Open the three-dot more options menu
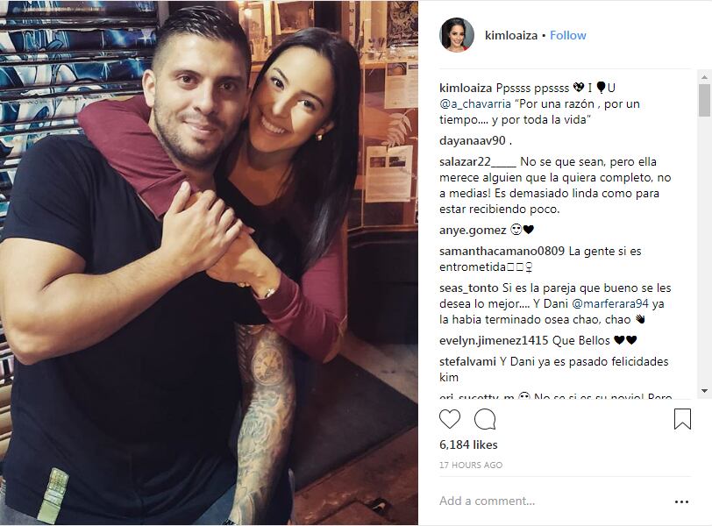The width and height of the screenshot is (712, 526). point(681,501)
